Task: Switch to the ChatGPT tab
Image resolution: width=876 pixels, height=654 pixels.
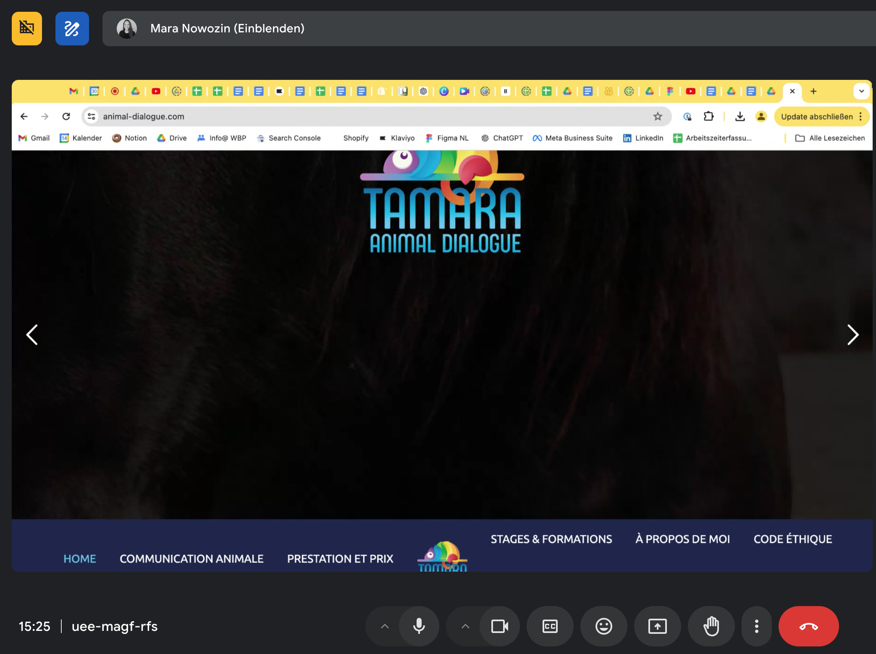Action: pos(423,91)
